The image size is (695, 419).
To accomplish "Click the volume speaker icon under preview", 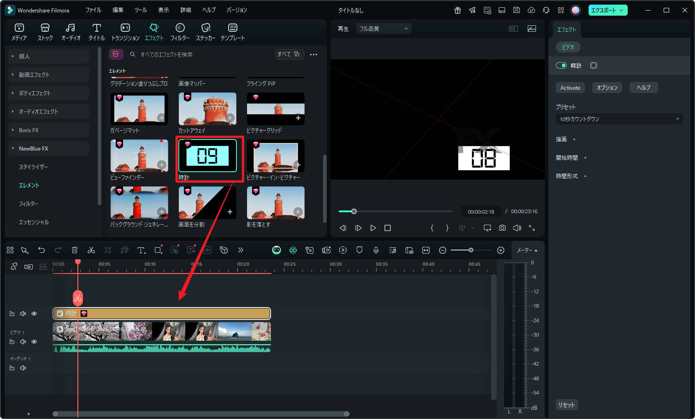I will coord(517,228).
